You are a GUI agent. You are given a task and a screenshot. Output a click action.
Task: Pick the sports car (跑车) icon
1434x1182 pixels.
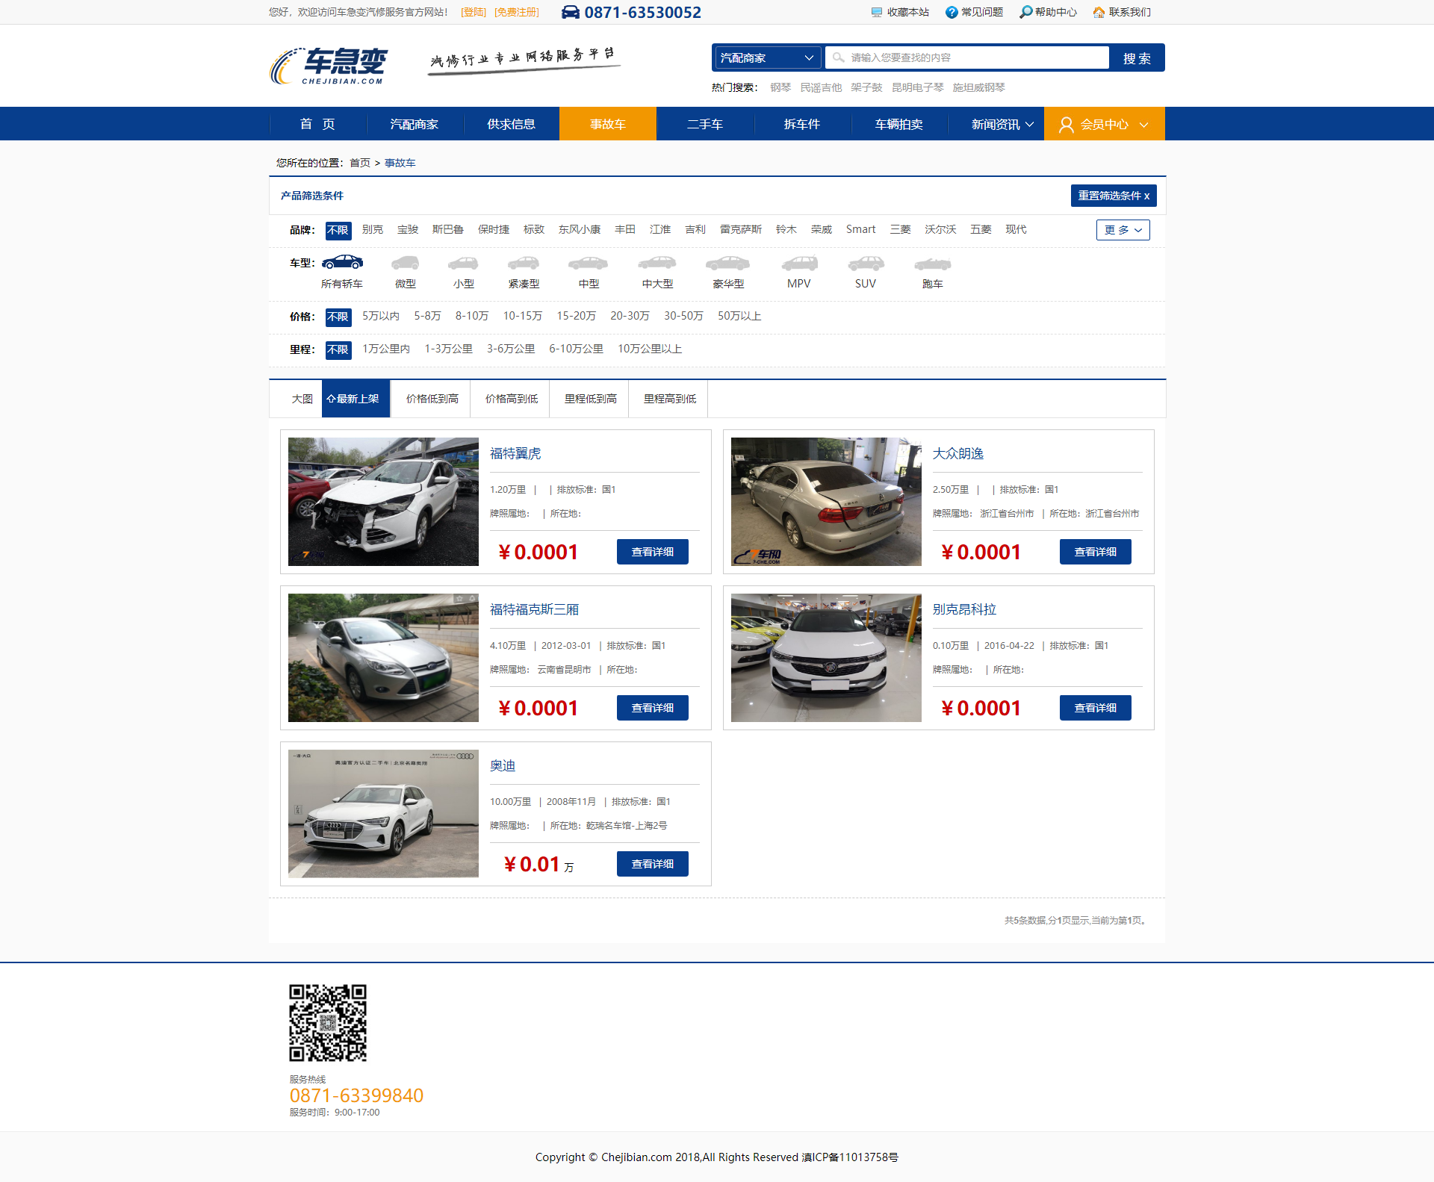932,264
